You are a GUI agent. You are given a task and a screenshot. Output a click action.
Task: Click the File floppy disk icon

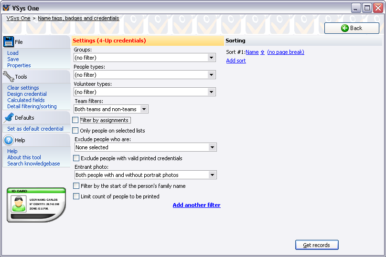tap(9, 42)
